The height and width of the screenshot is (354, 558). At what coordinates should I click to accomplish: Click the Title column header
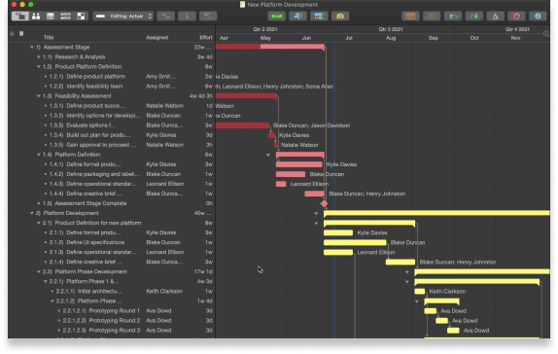pyautogui.click(x=49, y=37)
